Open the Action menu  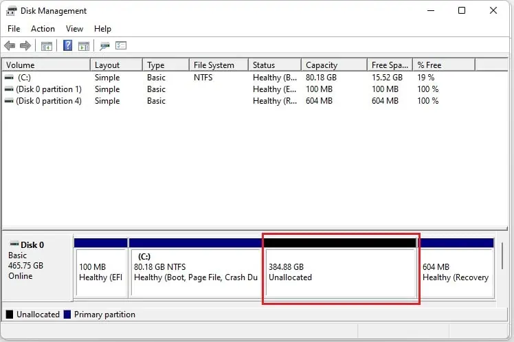(x=43, y=29)
